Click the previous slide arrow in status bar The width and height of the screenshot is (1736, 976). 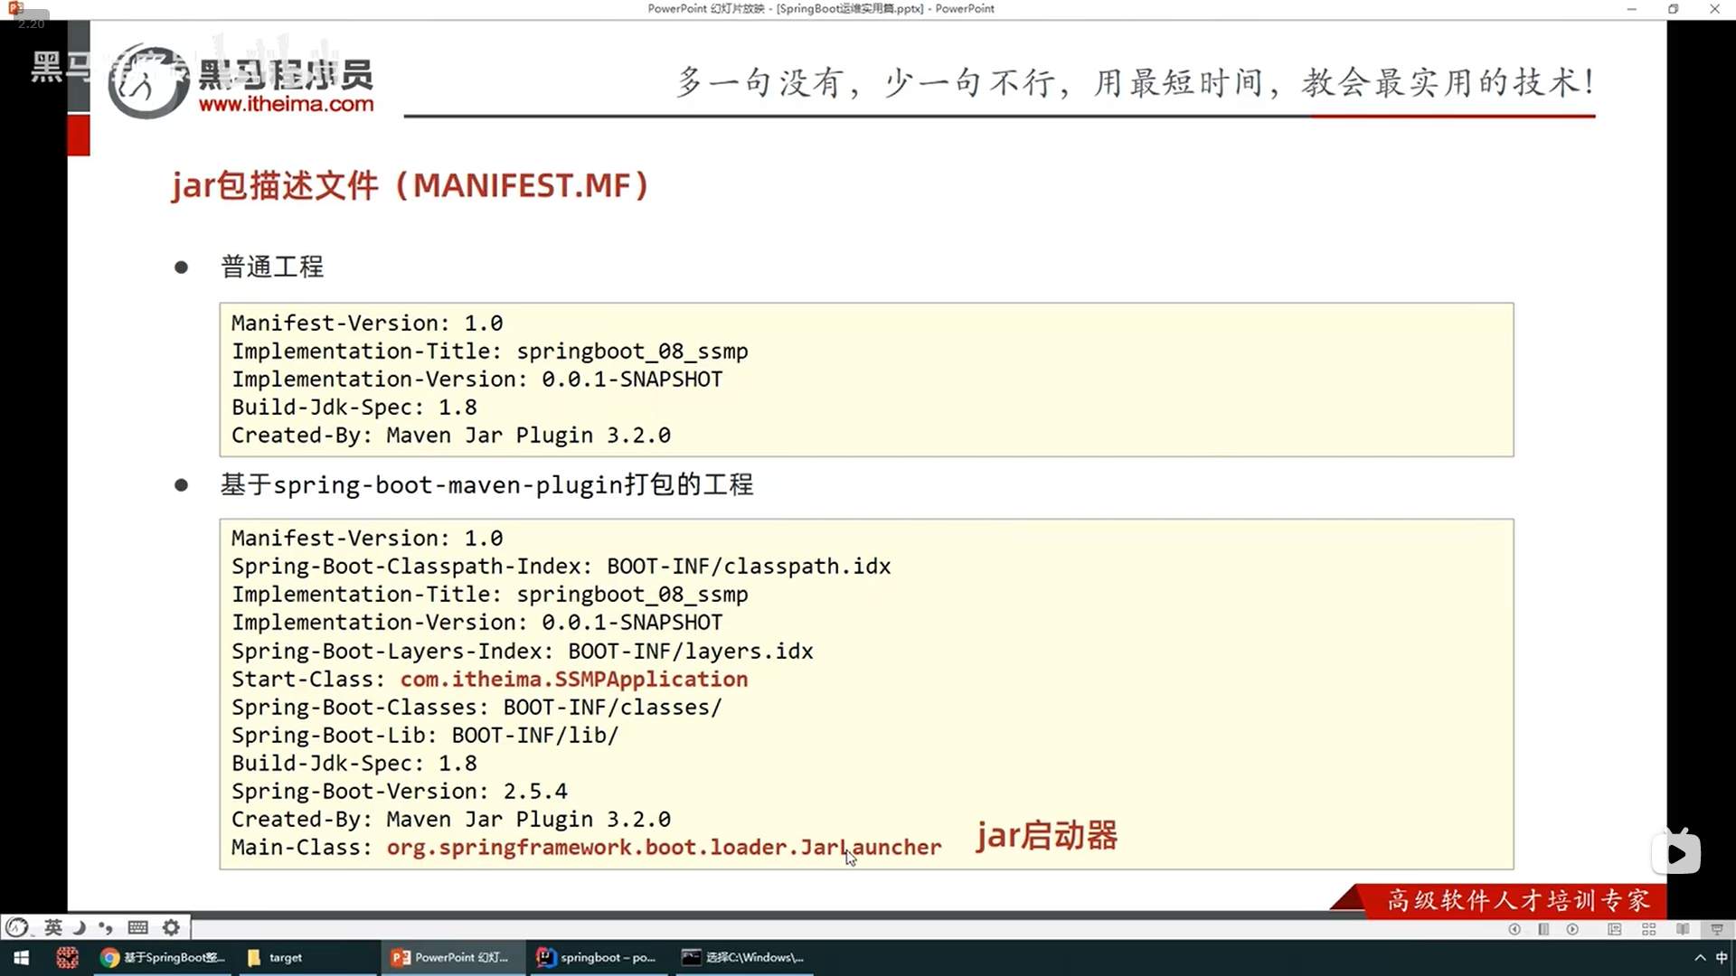[1514, 929]
